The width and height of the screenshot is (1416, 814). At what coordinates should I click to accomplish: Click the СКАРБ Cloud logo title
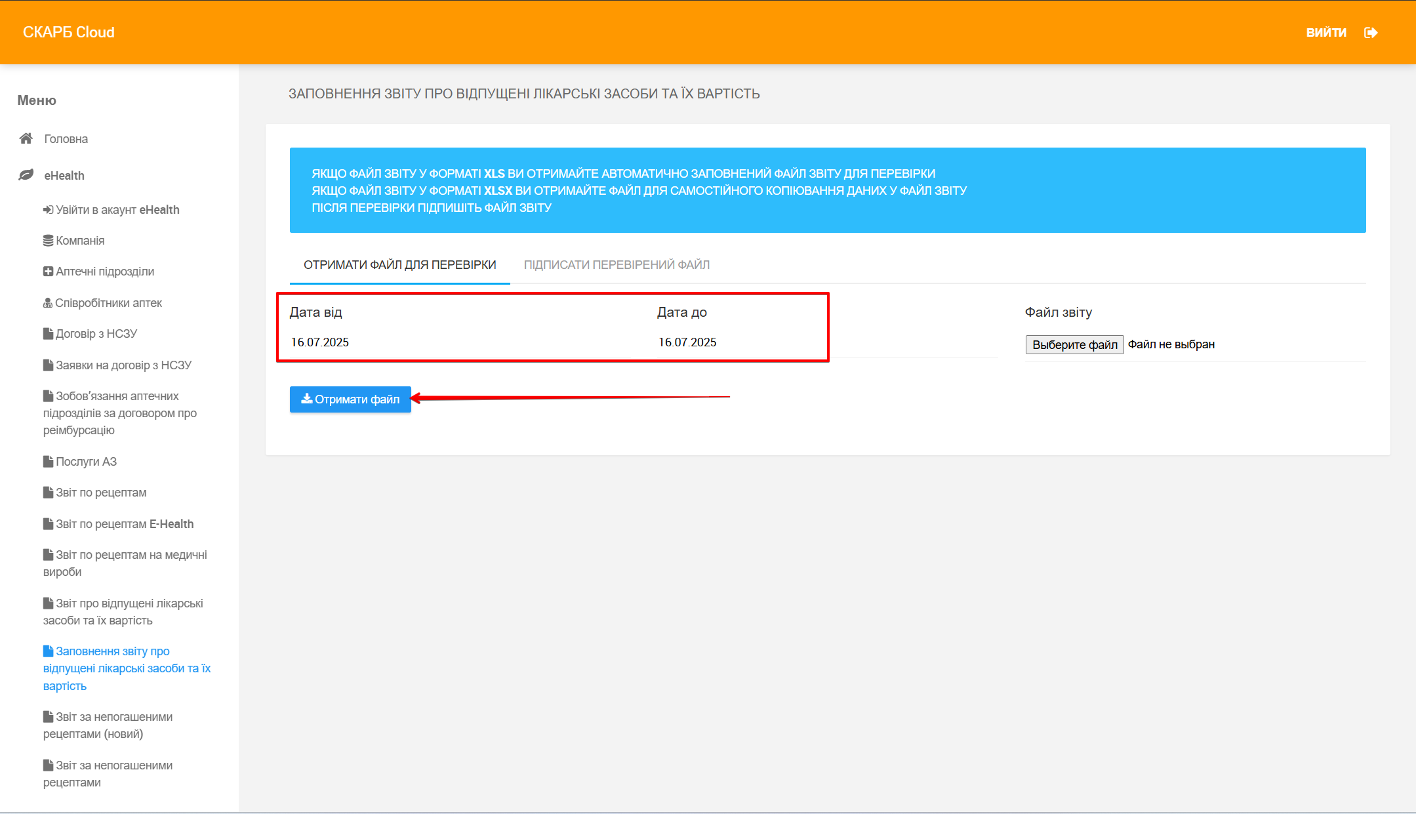(x=69, y=32)
